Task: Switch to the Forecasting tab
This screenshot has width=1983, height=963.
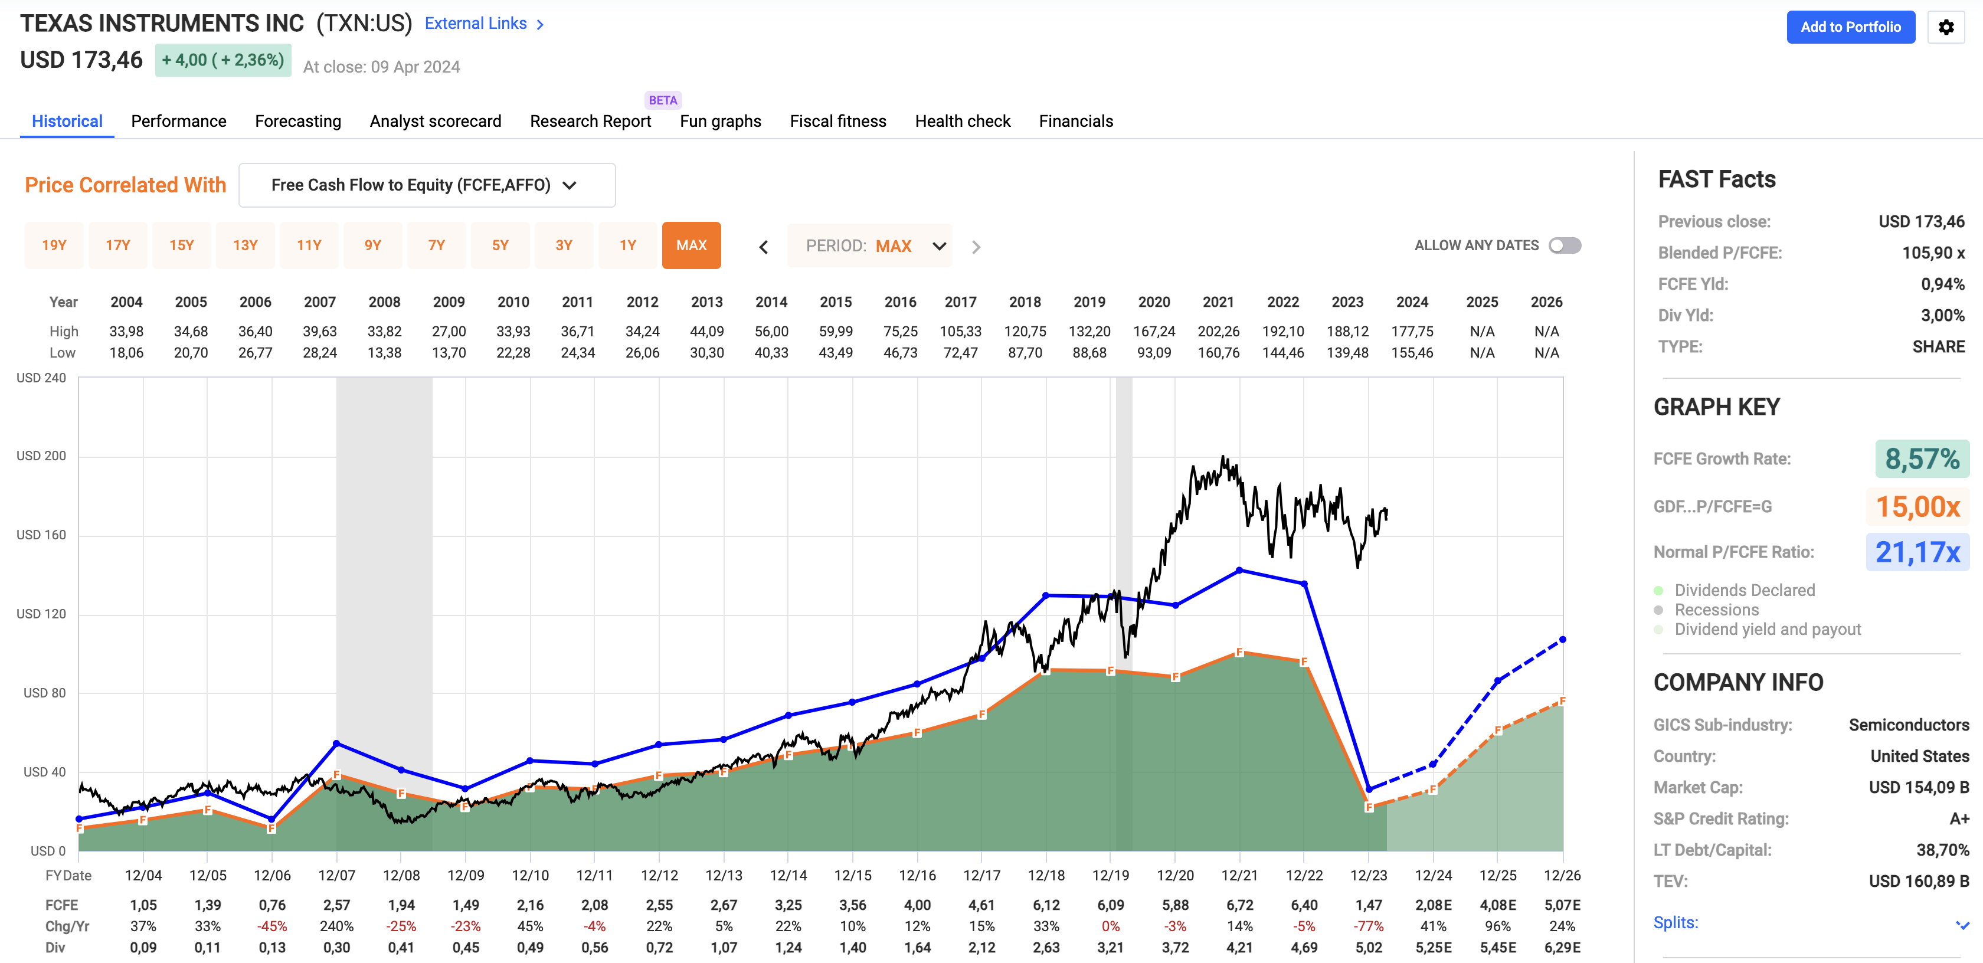Action: 297,122
